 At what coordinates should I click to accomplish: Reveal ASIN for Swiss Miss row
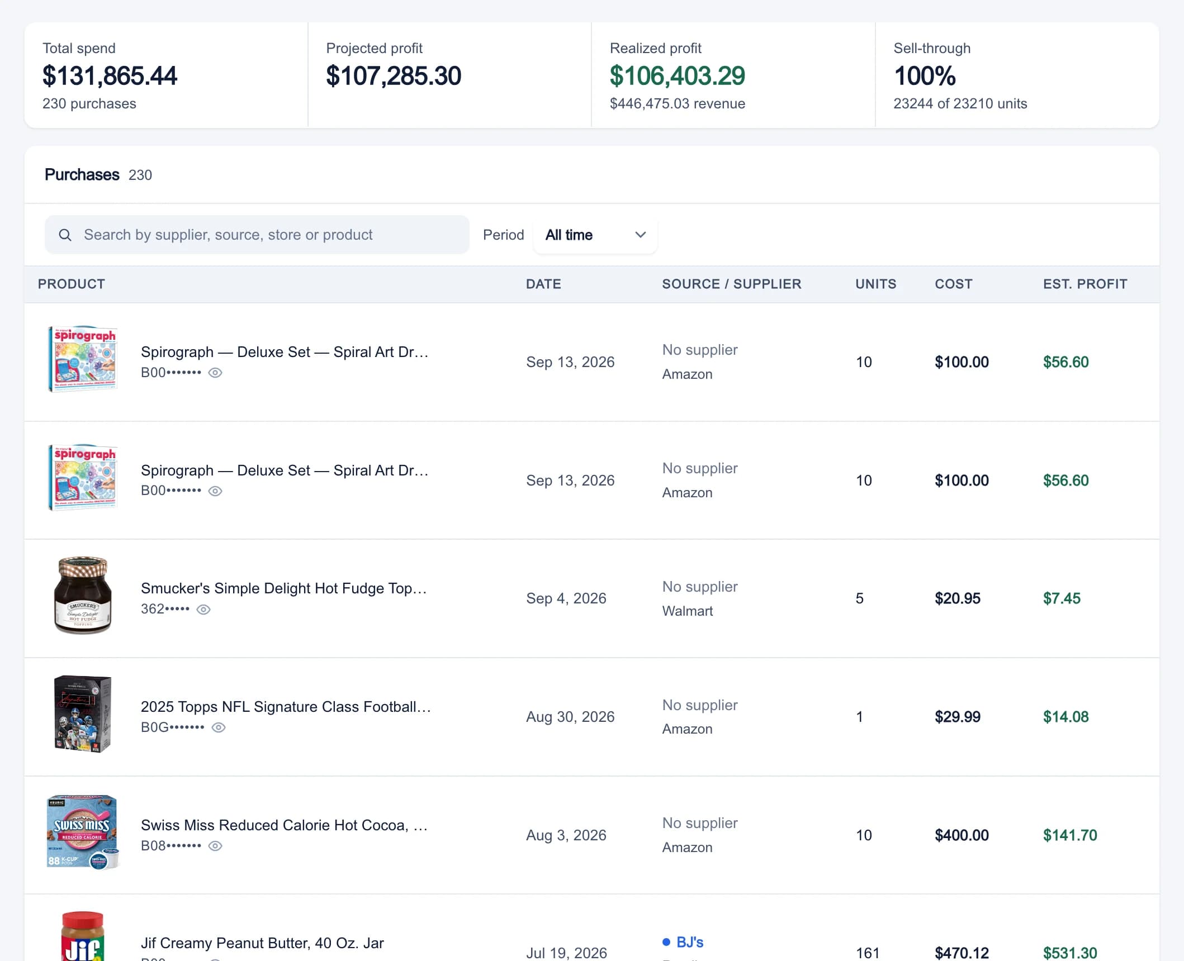coord(215,846)
